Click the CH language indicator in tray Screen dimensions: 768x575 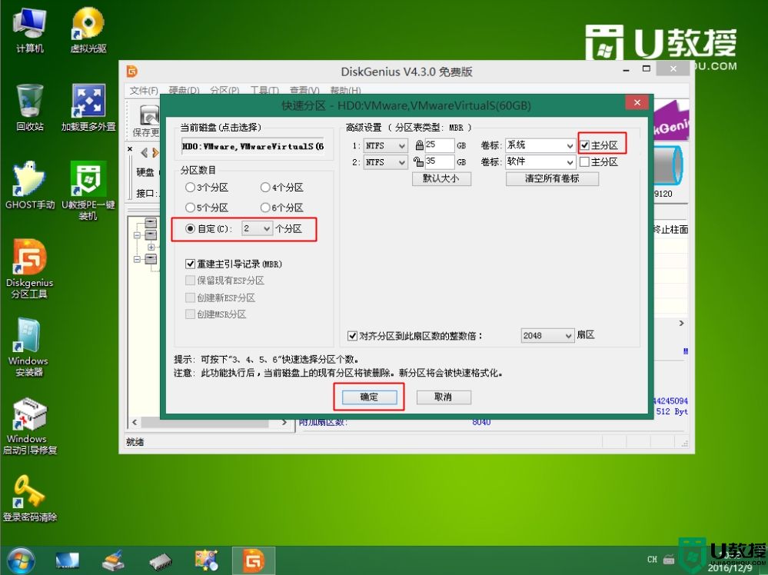(x=653, y=560)
